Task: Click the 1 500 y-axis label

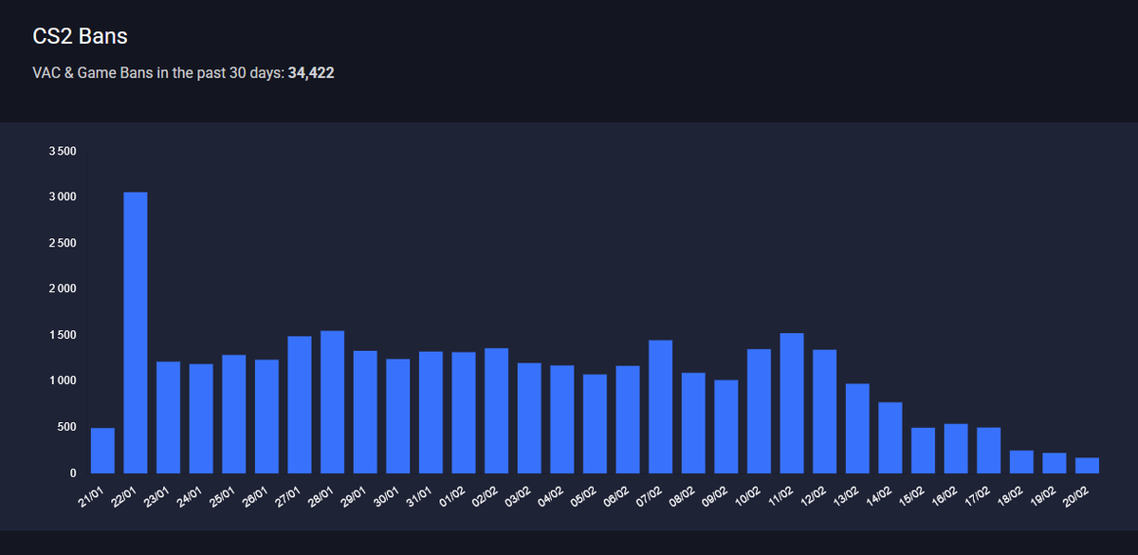Action: click(x=63, y=335)
